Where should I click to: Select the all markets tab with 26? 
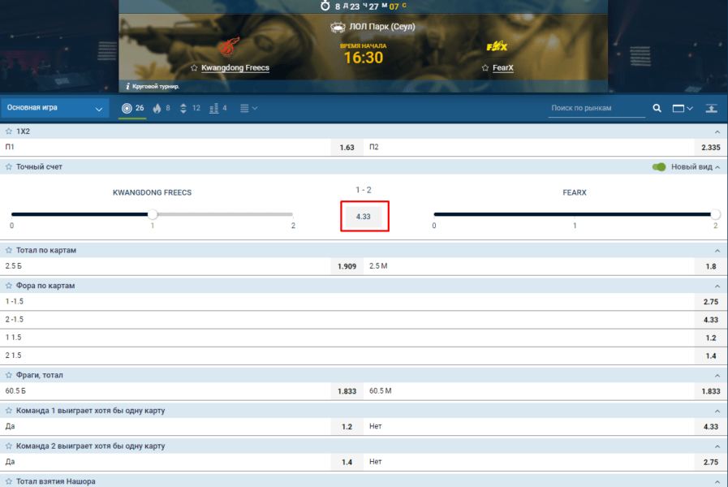(x=132, y=108)
